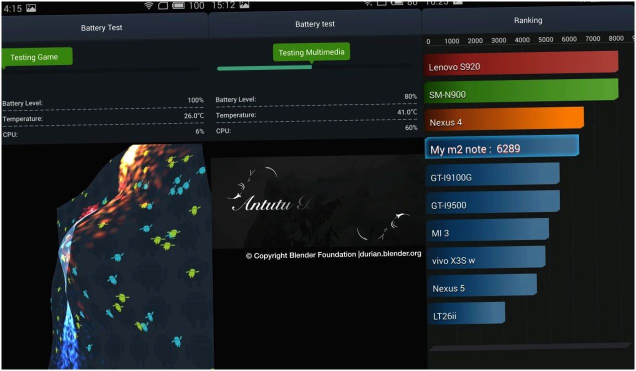Select the MI 3 ranking bar
The width and height of the screenshot is (636, 371).
[x=487, y=231]
